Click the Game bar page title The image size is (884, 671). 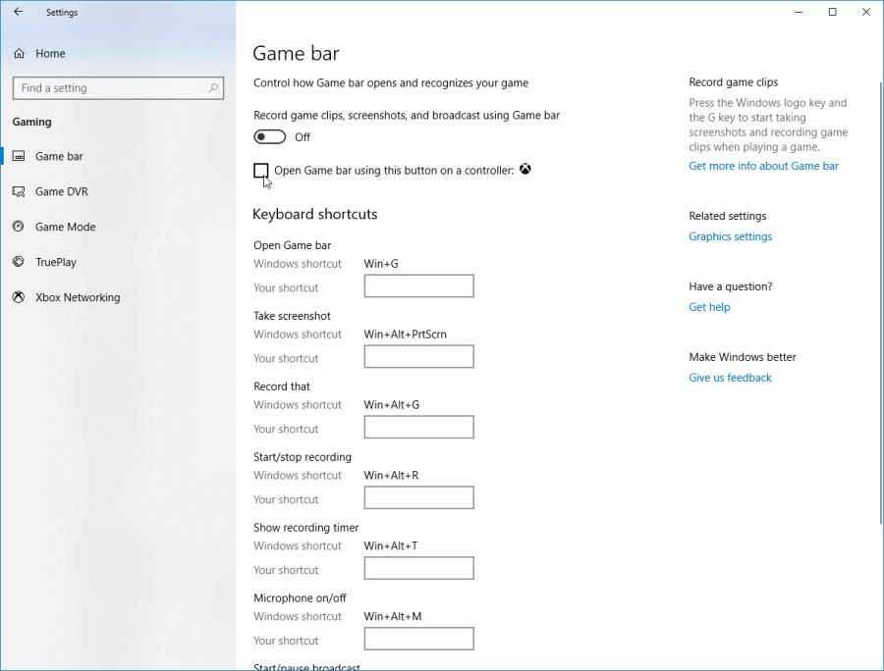coord(296,54)
